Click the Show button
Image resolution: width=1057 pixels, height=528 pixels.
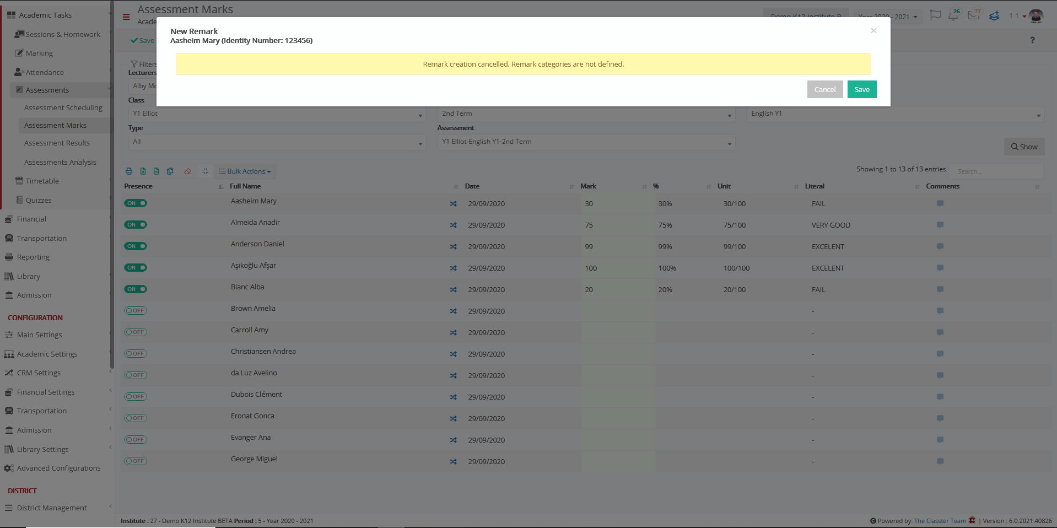pyautogui.click(x=1024, y=147)
